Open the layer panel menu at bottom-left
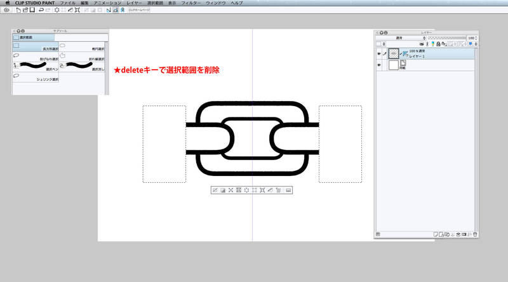 click(378, 234)
